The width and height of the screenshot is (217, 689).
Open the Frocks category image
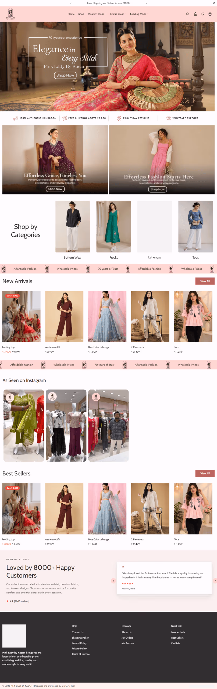pyautogui.click(x=113, y=226)
